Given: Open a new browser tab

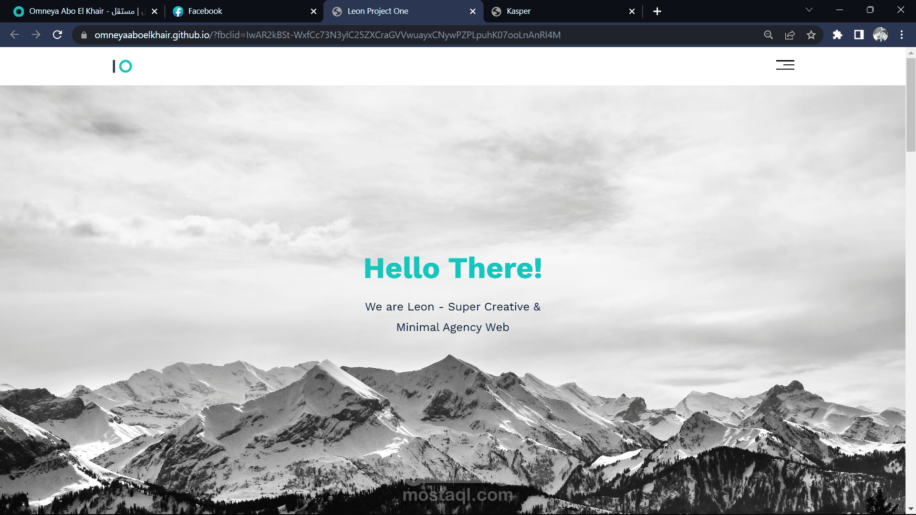Looking at the screenshot, I should click(x=657, y=11).
